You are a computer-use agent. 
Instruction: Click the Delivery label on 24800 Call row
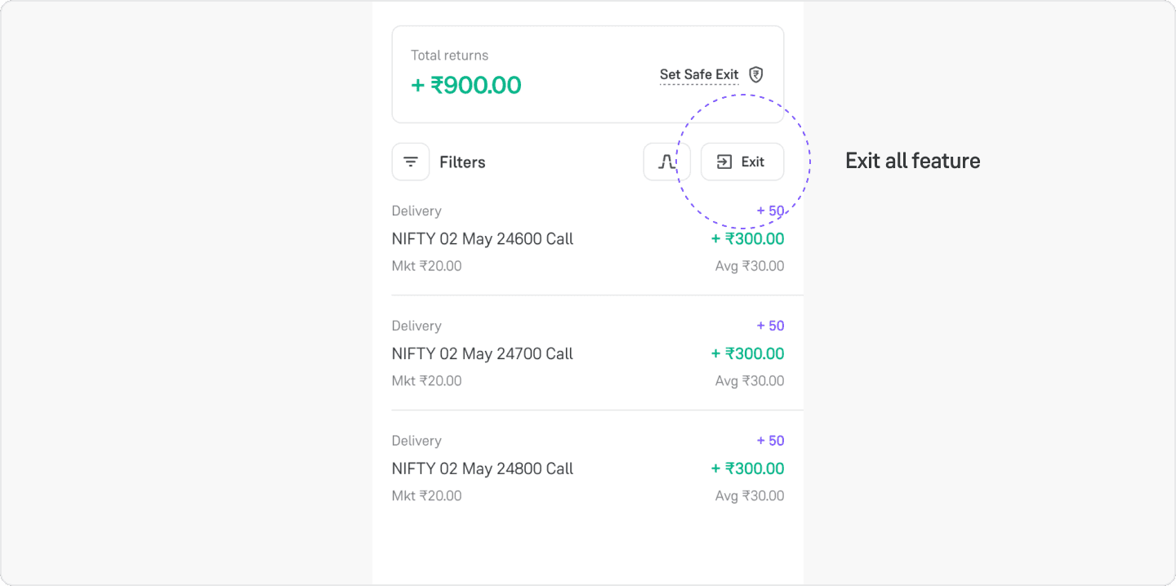pos(416,441)
